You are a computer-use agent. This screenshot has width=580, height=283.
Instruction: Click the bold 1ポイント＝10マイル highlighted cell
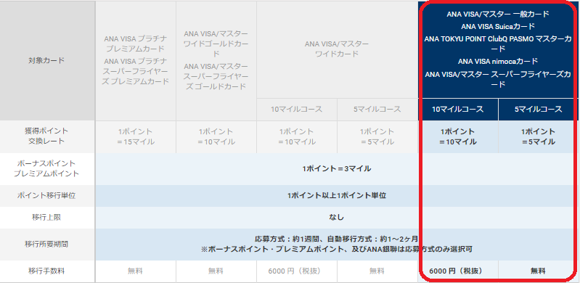pos(458,136)
